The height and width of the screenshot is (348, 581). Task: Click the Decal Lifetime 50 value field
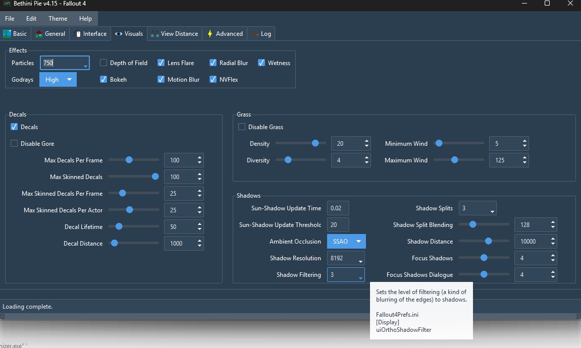184,227
